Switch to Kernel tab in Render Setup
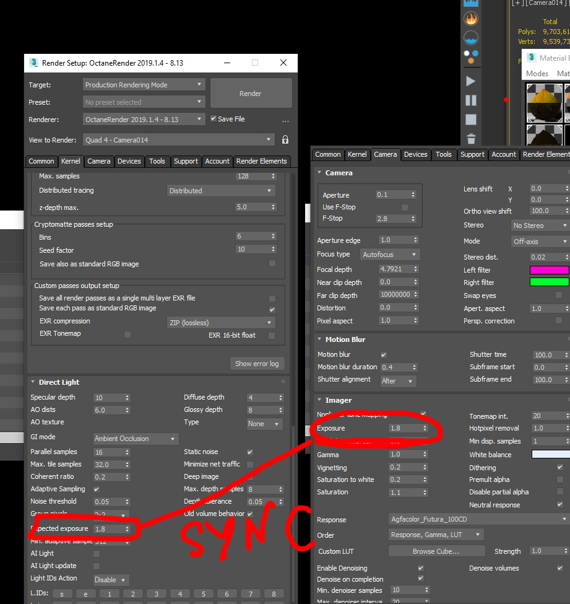 71,161
